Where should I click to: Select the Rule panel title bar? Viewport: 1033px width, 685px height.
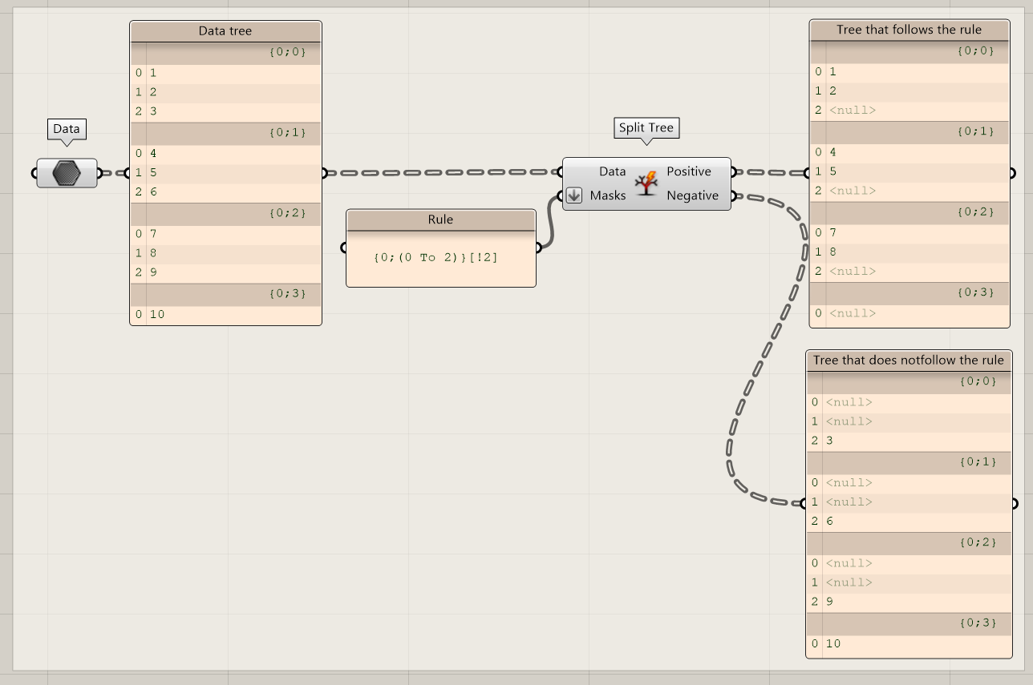click(440, 220)
